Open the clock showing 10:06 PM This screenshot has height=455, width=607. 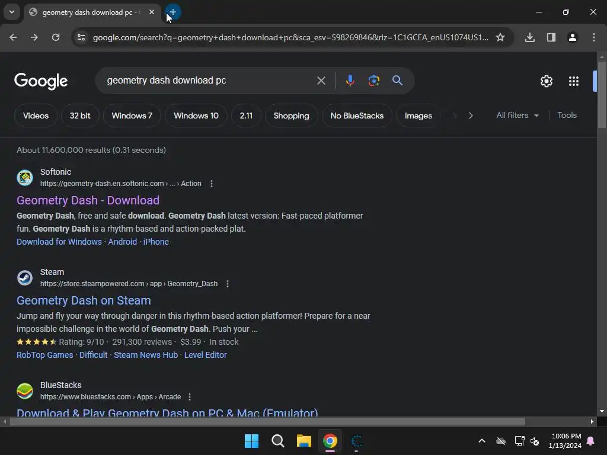point(565,441)
